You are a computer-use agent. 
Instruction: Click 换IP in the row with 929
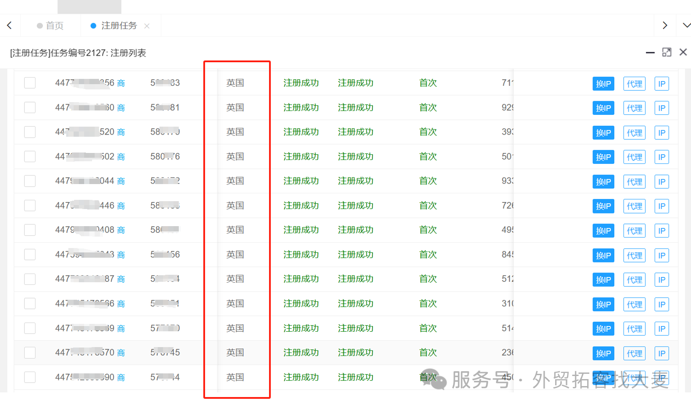tap(603, 108)
